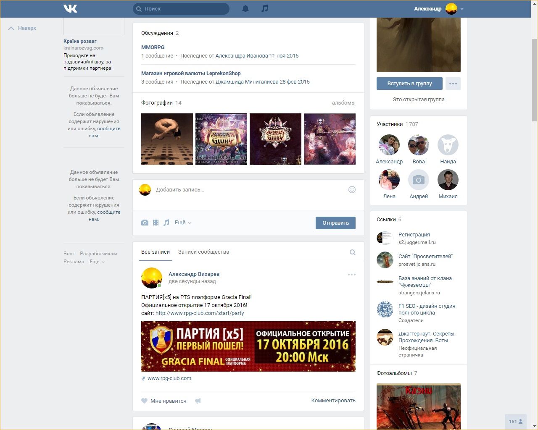This screenshot has width=538, height=430.
Task: Open Сайт "Просветителей" link
Action: tap(425, 257)
